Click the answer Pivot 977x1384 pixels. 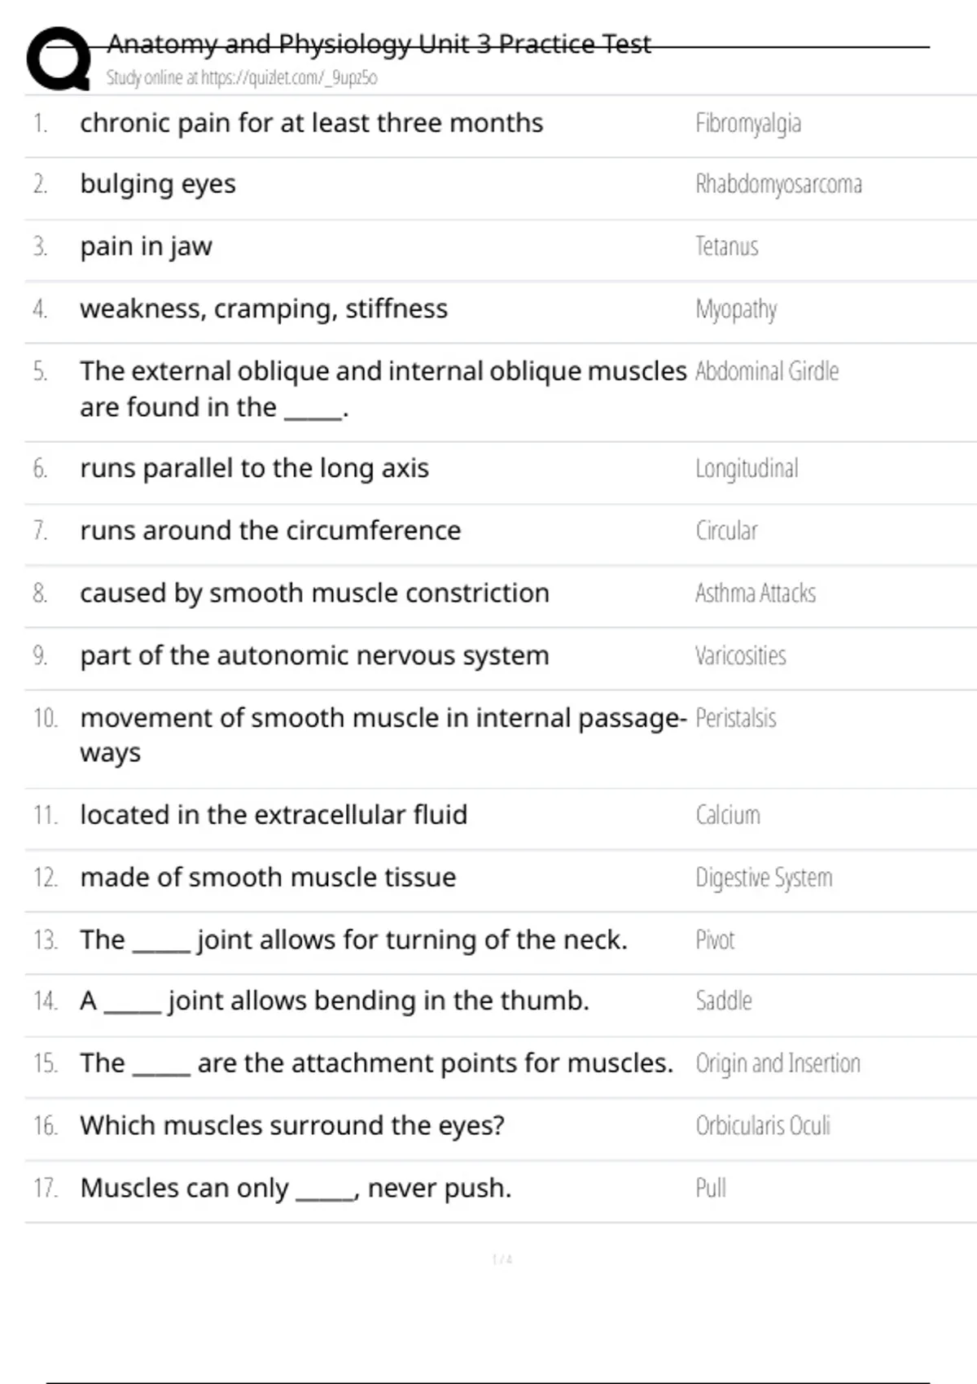click(x=715, y=940)
